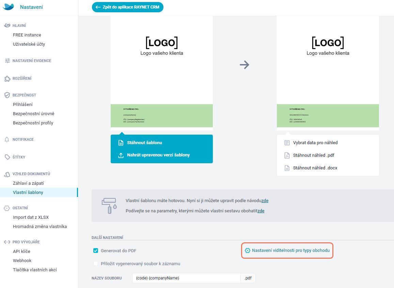The image size is (394, 288).
Task: Click Stáhnout šablonu link
Action: coord(144,142)
